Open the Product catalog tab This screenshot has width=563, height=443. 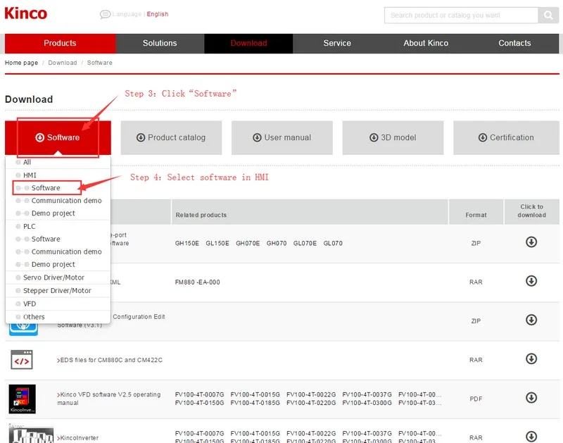[x=171, y=137]
